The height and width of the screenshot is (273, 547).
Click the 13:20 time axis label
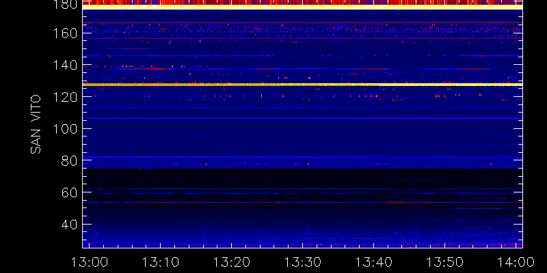[x=232, y=262]
